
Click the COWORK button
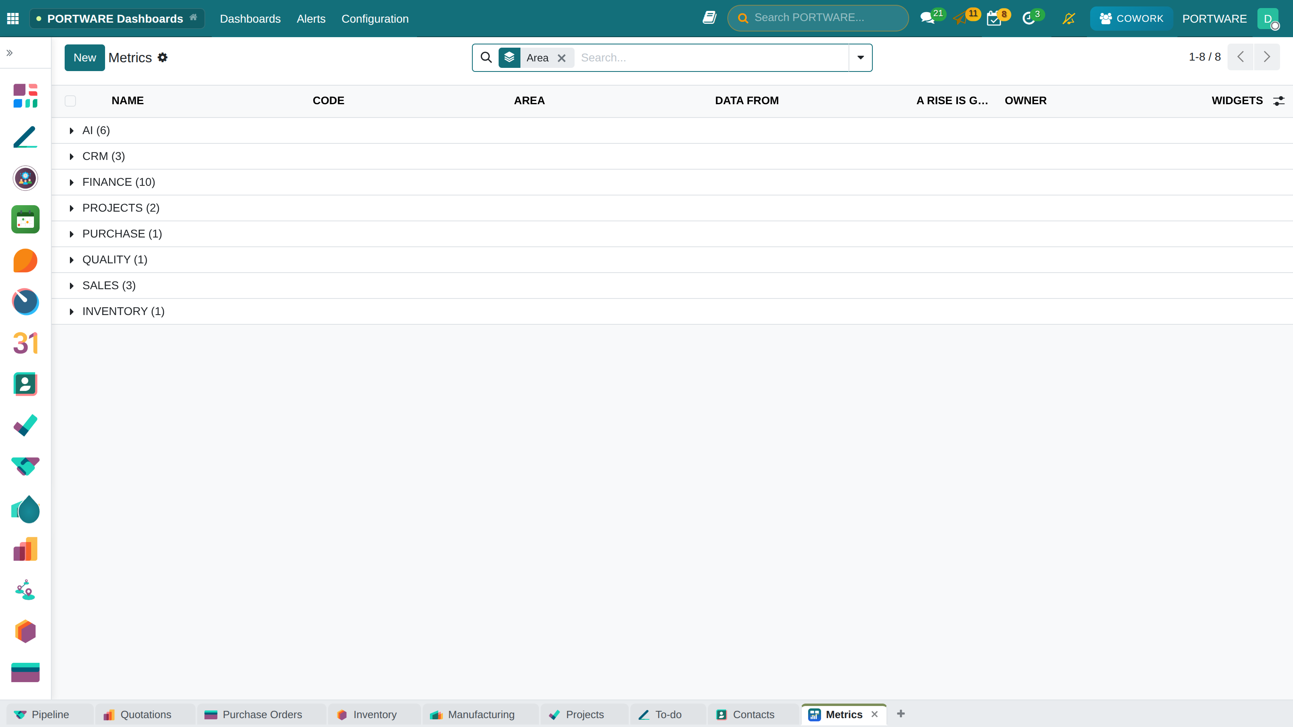tap(1131, 19)
